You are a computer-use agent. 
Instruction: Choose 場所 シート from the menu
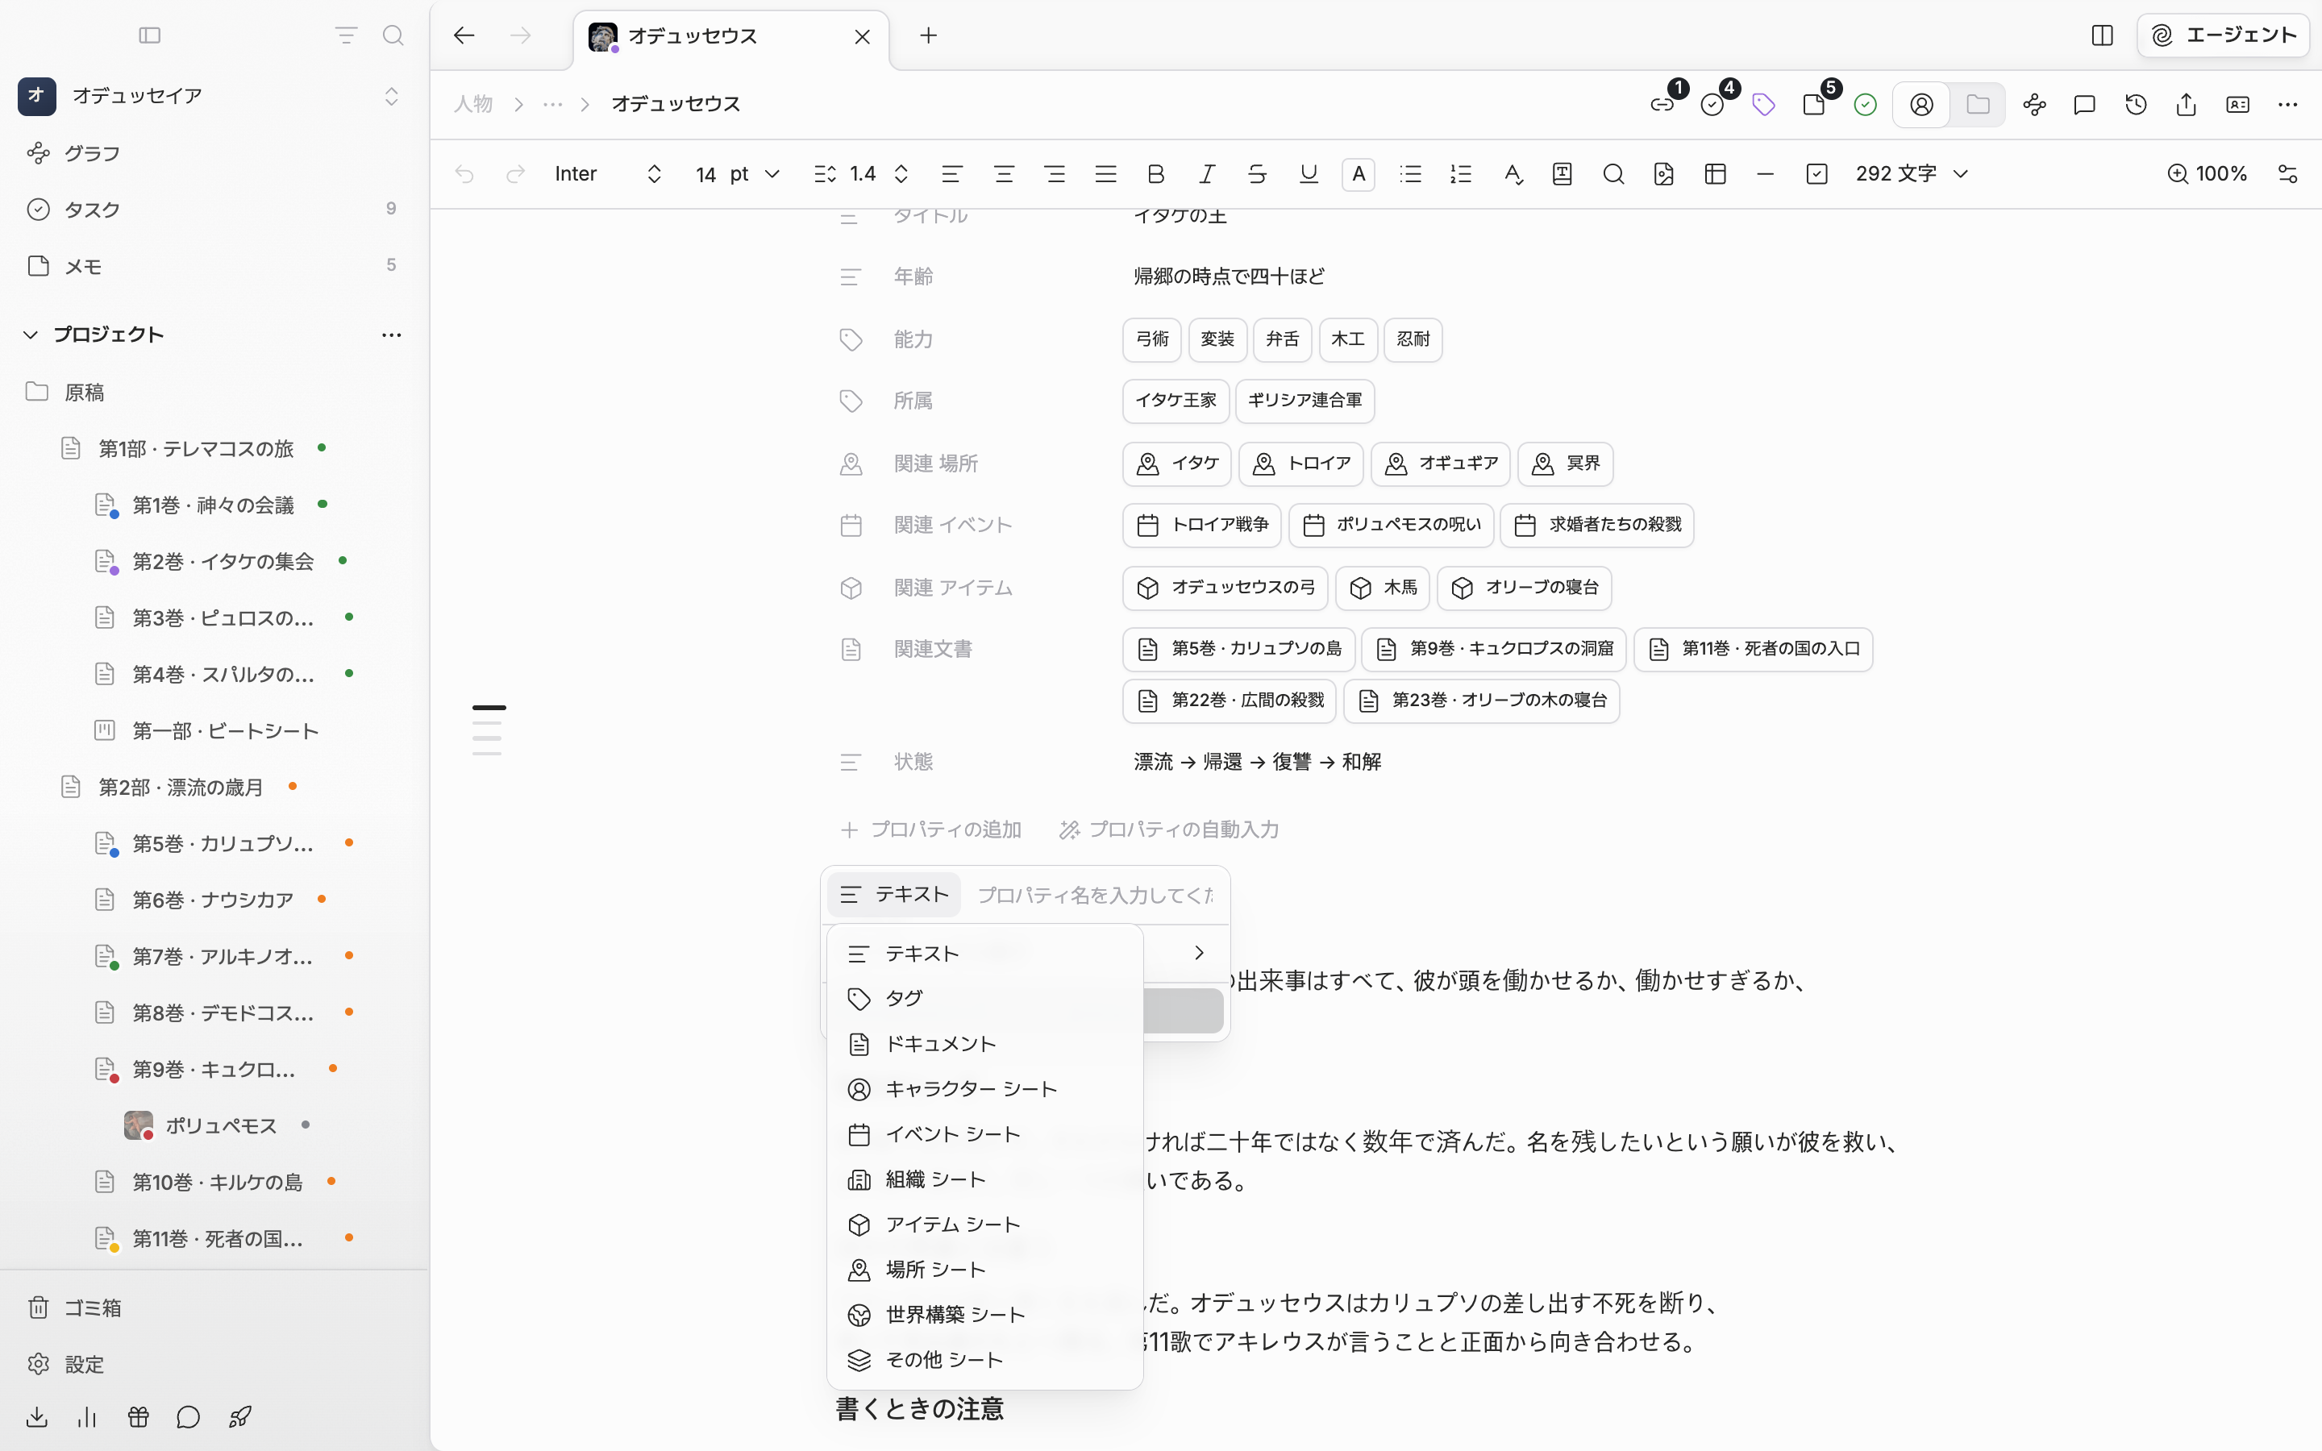click(984, 1269)
